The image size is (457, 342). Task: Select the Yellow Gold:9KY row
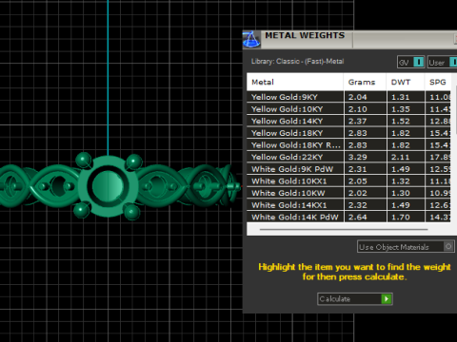(x=348, y=97)
